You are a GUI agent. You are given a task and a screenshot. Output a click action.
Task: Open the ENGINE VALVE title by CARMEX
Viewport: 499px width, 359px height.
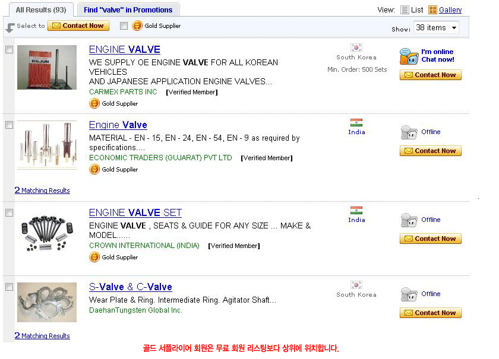click(x=124, y=50)
